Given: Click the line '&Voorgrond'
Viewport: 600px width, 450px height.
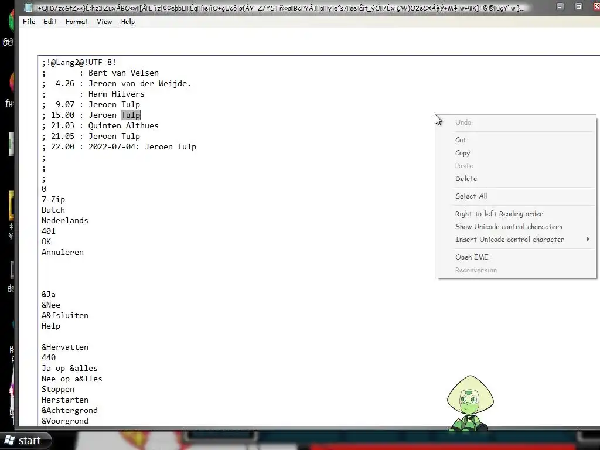Looking at the screenshot, I should (65, 421).
